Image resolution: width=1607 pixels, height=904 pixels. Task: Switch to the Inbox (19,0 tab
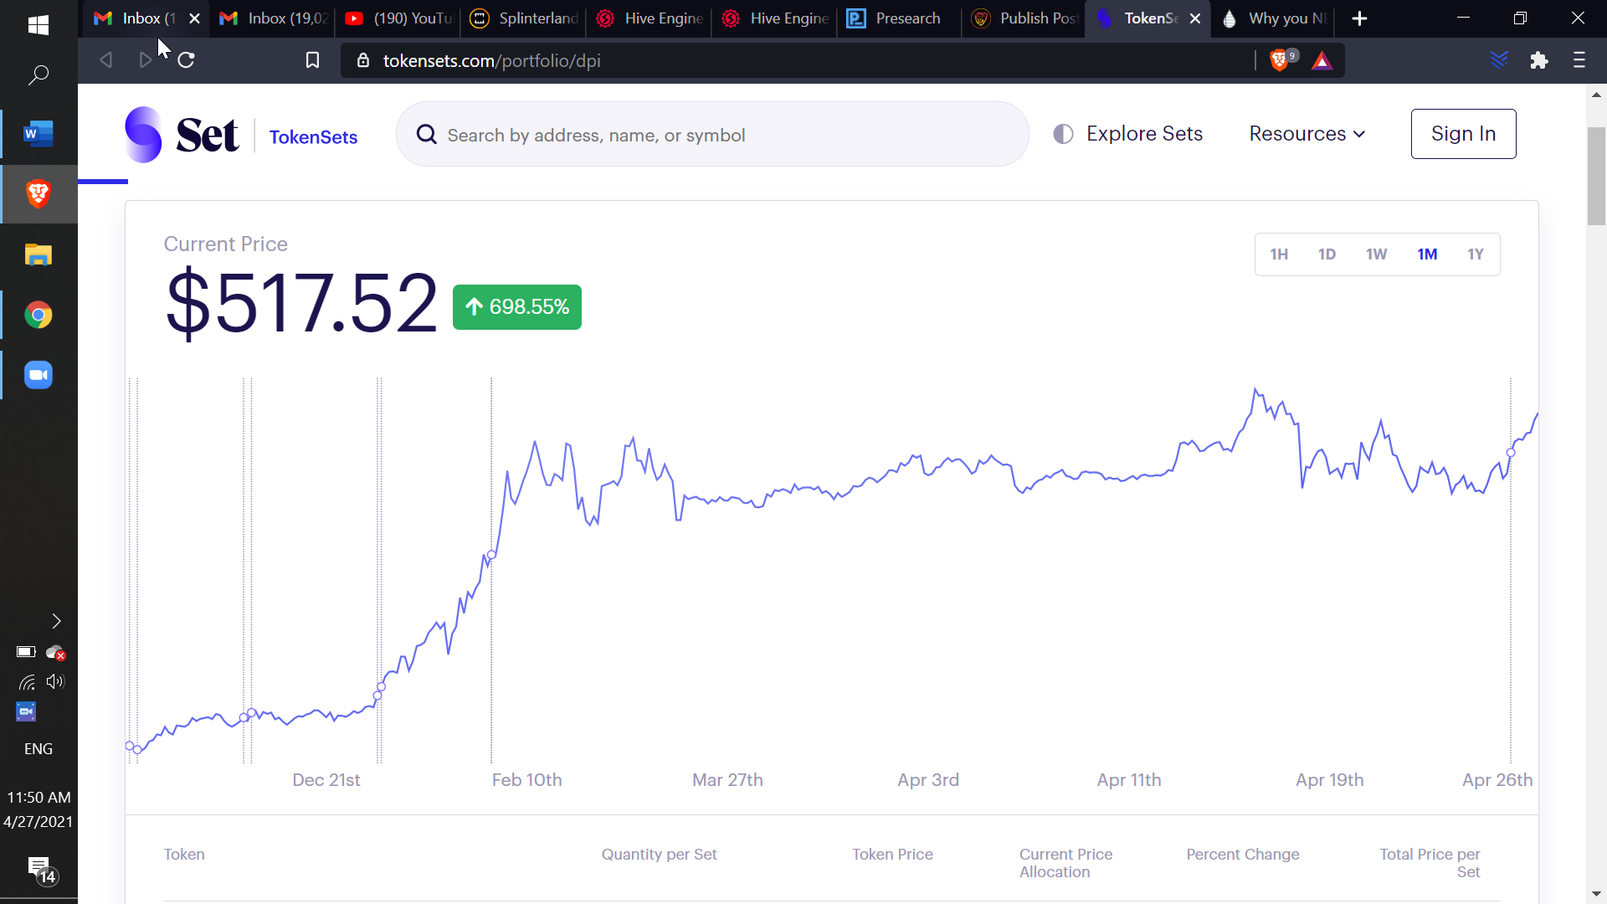tap(272, 18)
